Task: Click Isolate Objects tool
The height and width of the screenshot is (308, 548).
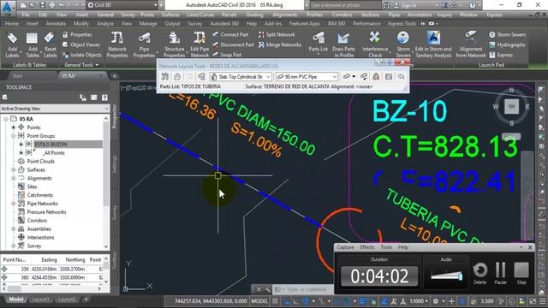Action: (82, 55)
